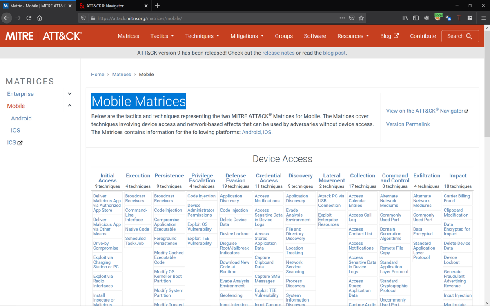Open the Exploit OS Vulnerability technique

click(x=199, y=227)
